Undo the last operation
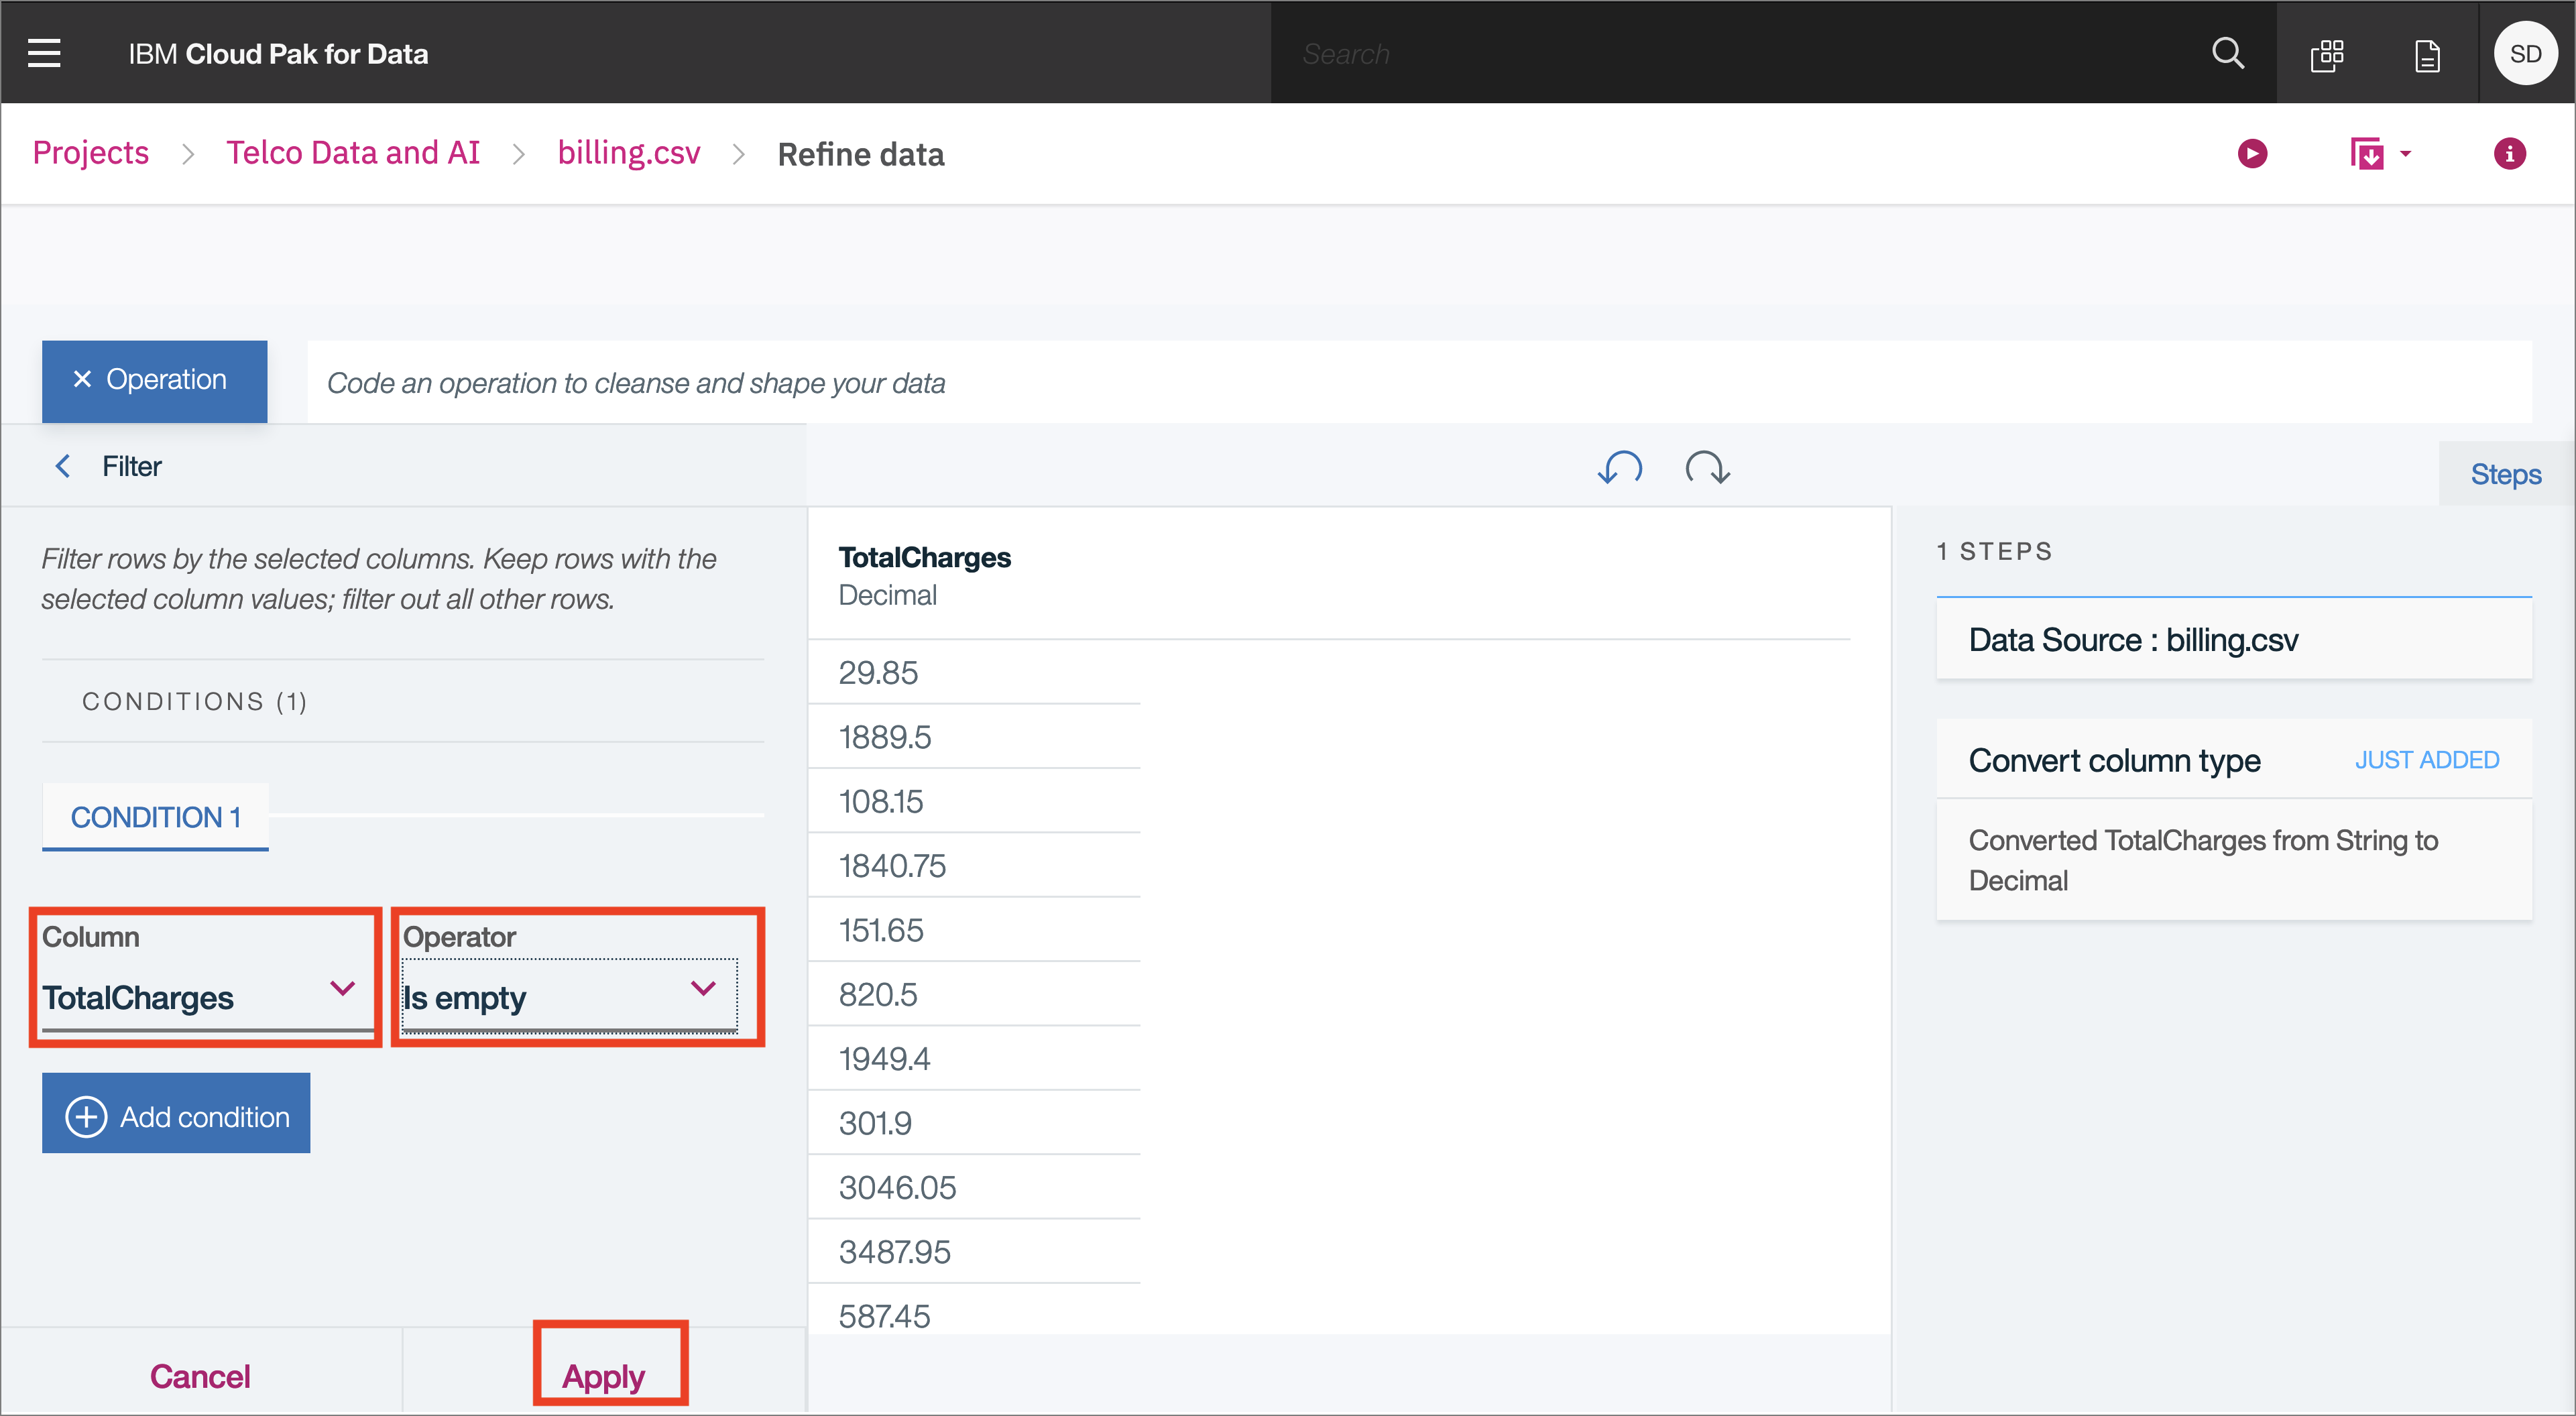This screenshot has width=2576, height=1416. tap(1620, 467)
